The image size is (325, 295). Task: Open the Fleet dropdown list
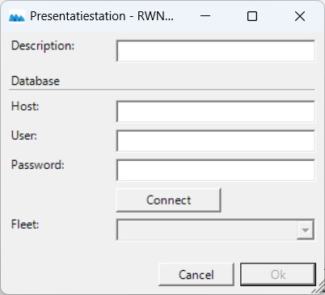[x=306, y=230]
